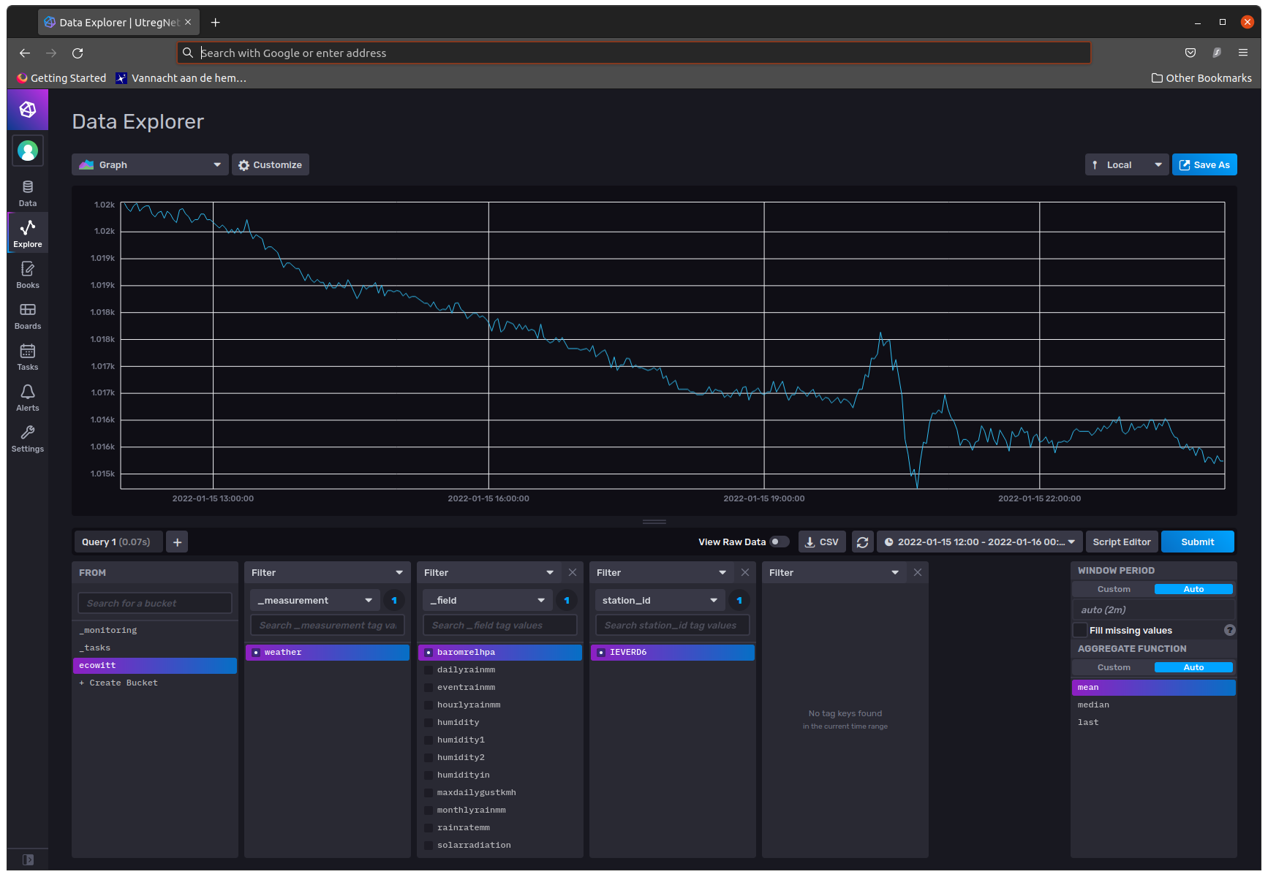Open the time range dropdown
This screenshot has width=1268, height=877.
coord(980,542)
